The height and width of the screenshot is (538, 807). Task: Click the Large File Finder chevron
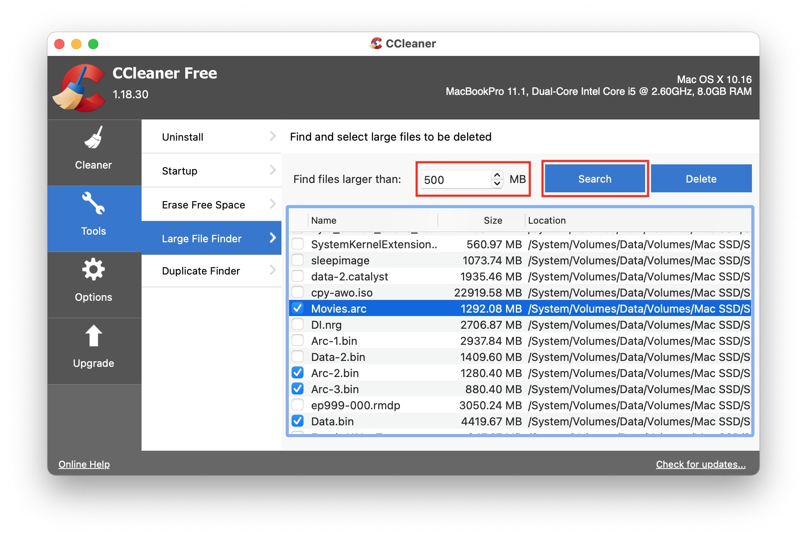(273, 238)
